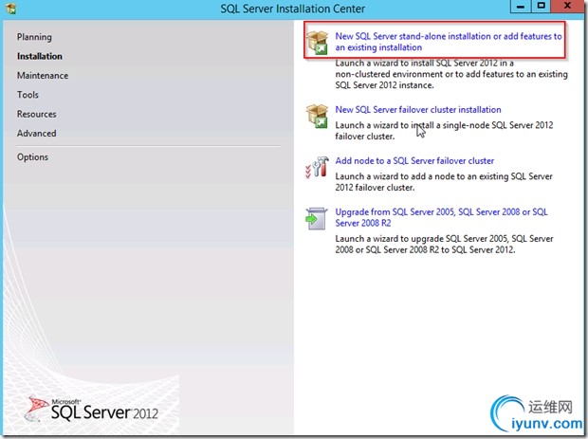The width and height of the screenshot is (588, 439).
Task: Click text 'Launch a wizard to install SQL Server 2012 in a'
Action: click(x=425, y=63)
